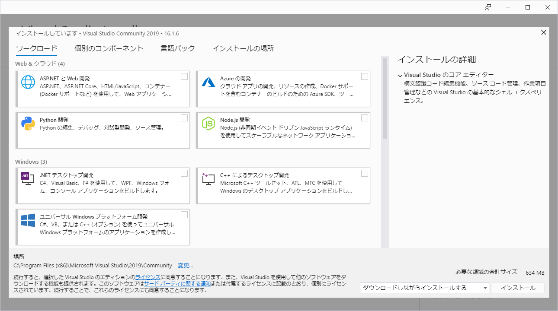
Task: Maximize the installer window
Action: click(528, 7)
